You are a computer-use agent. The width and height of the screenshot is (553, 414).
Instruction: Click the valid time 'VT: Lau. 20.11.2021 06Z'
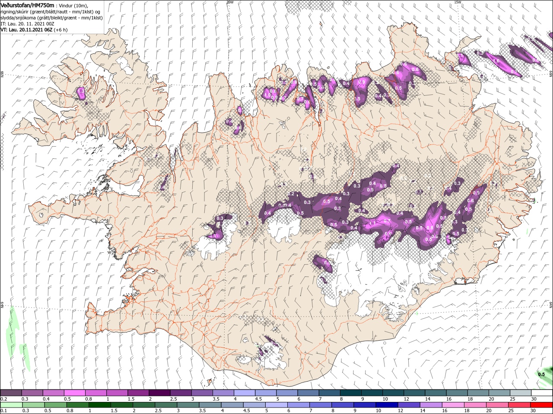pyautogui.click(x=26, y=30)
